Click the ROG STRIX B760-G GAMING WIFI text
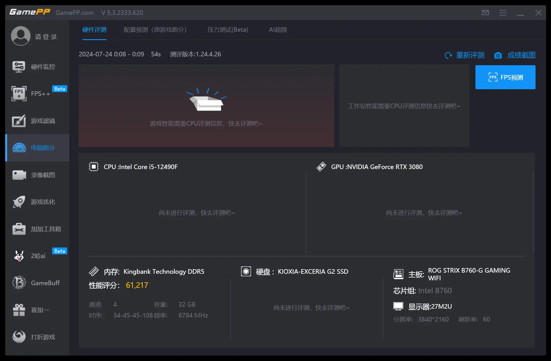551x361 pixels. (x=469, y=274)
